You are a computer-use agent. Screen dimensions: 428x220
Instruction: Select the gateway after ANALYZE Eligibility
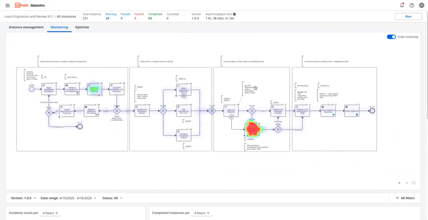click(x=251, y=111)
